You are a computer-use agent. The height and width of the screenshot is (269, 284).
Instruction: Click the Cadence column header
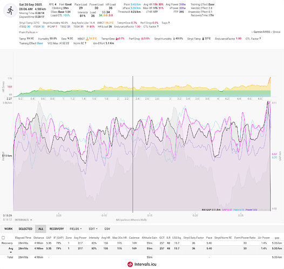click(134, 238)
